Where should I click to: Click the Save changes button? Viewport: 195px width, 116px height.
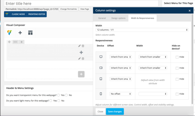click(115, 111)
